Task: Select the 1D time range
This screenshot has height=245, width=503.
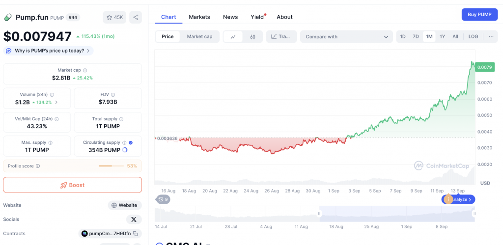Action: 403,36
